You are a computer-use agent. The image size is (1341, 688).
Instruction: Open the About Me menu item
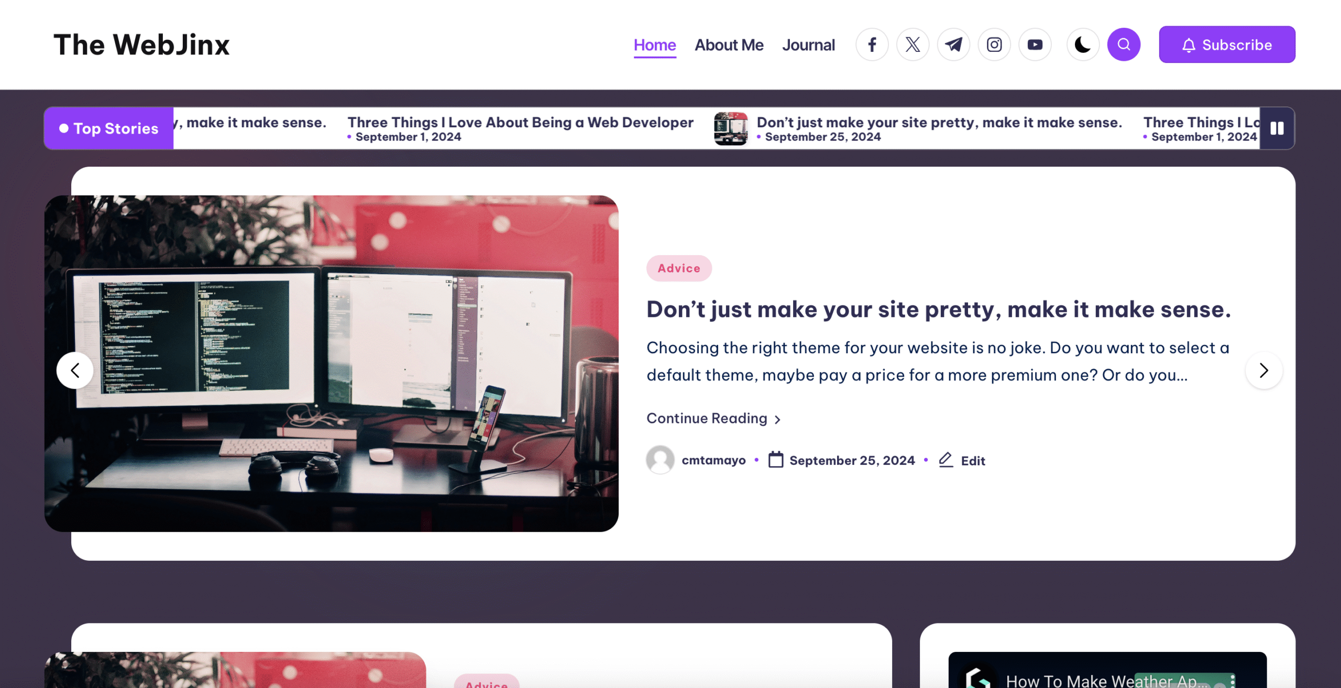[x=729, y=45]
